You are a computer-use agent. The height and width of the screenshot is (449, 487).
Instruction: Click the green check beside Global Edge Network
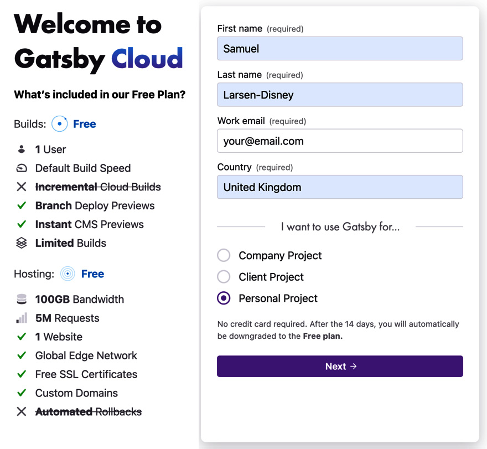[21, 355]
